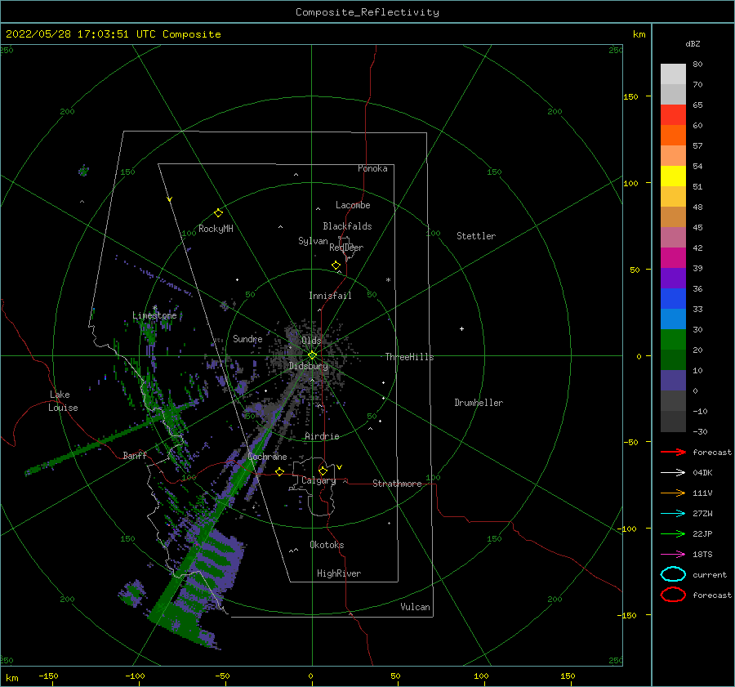Pick the magenta 39-42 dBZ swatch
This screenshot has height=687, width=735.
(673, 258)
